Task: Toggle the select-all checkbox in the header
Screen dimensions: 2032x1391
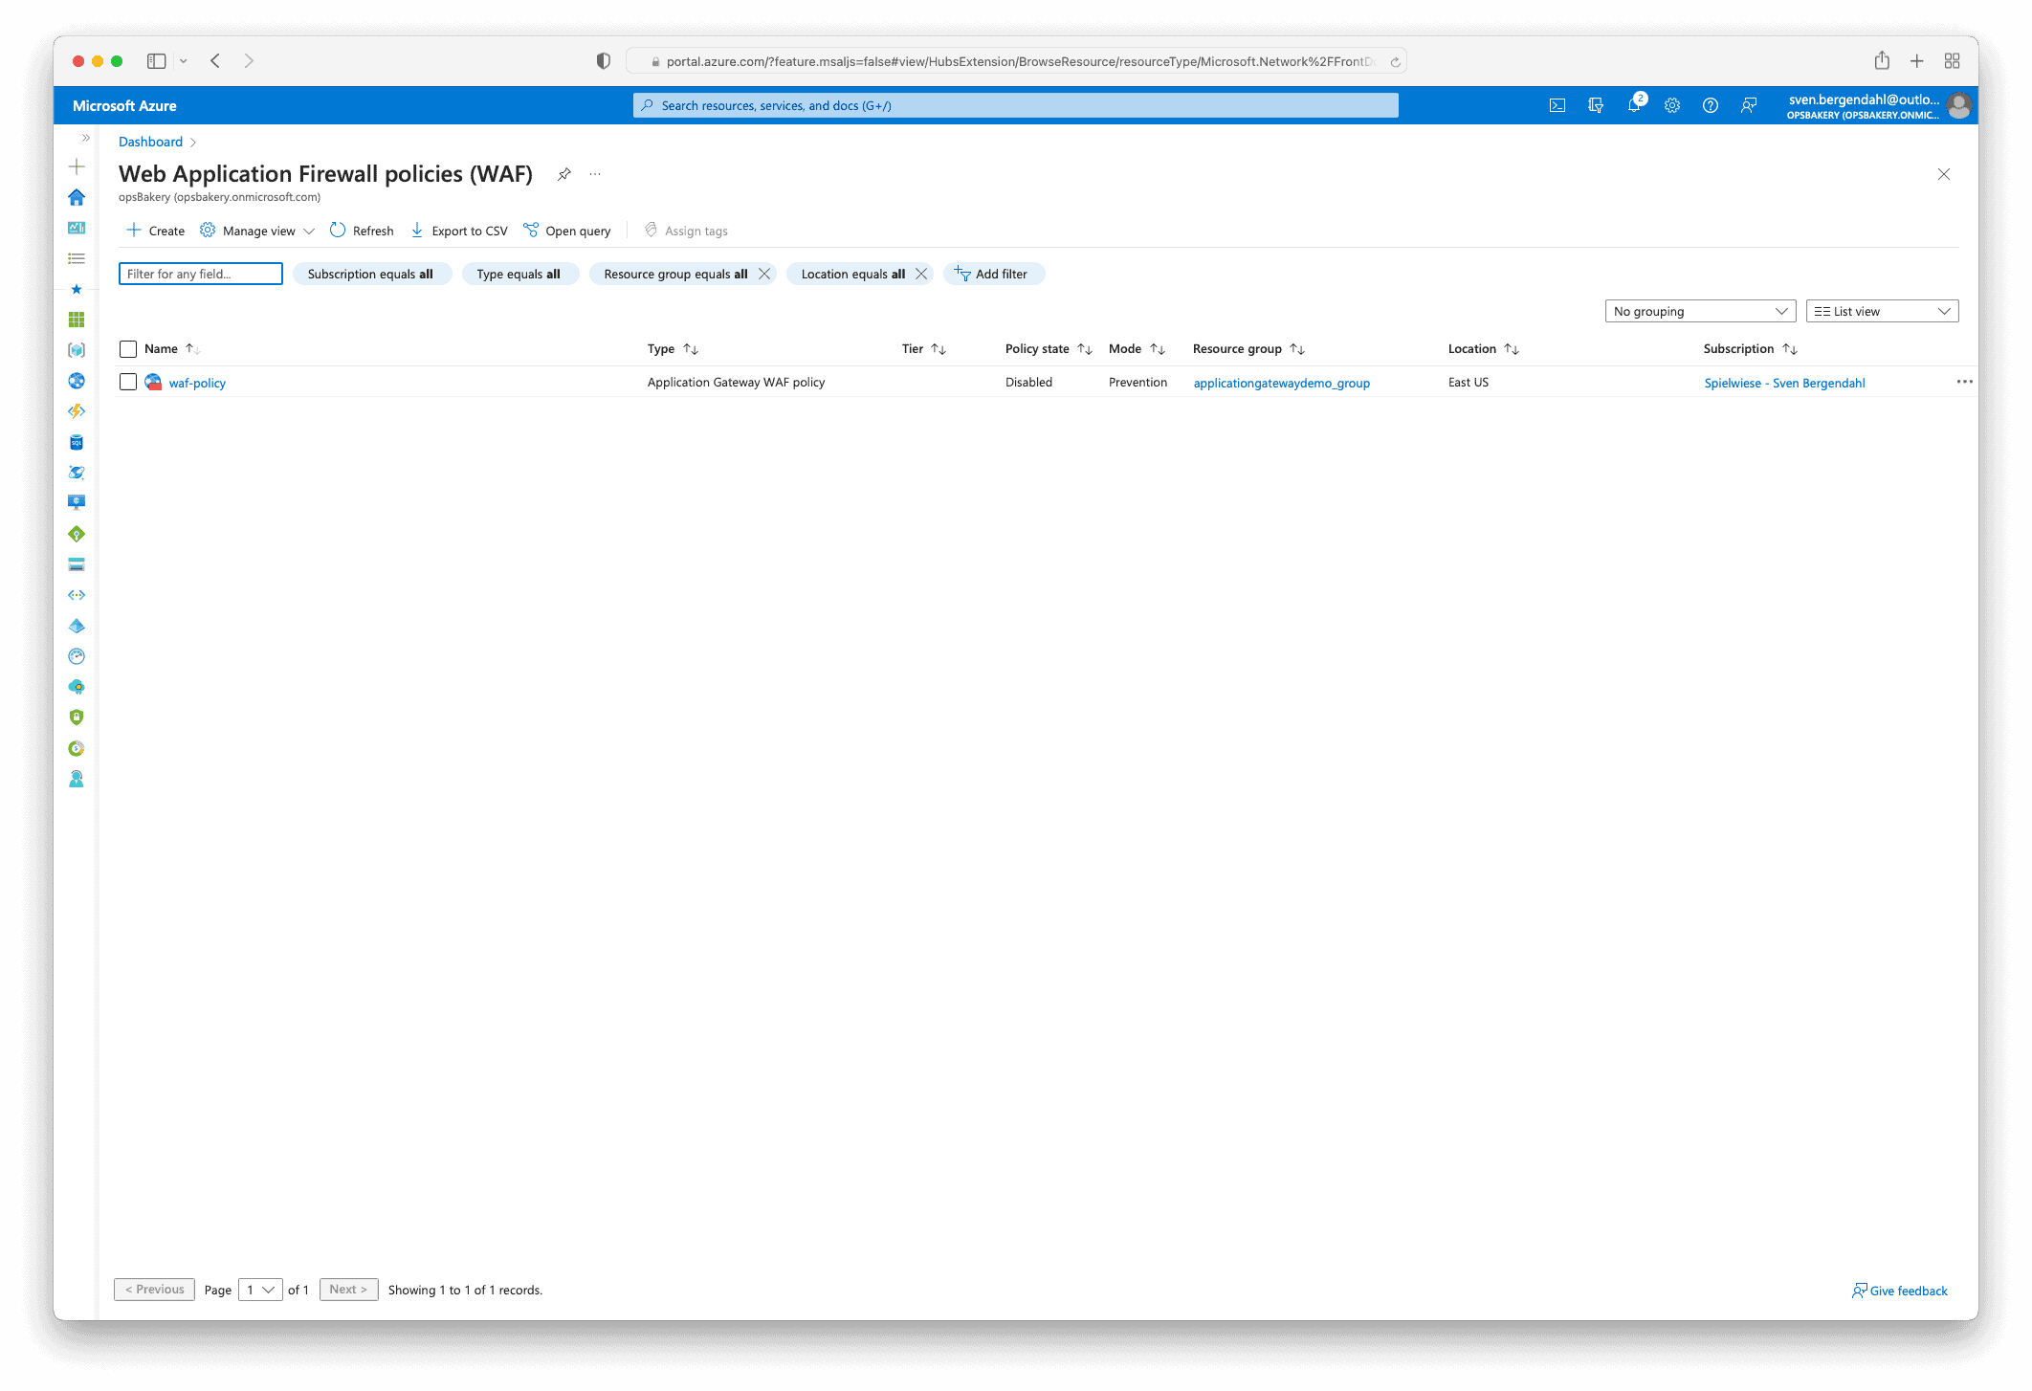Action: tap(128, 349)
